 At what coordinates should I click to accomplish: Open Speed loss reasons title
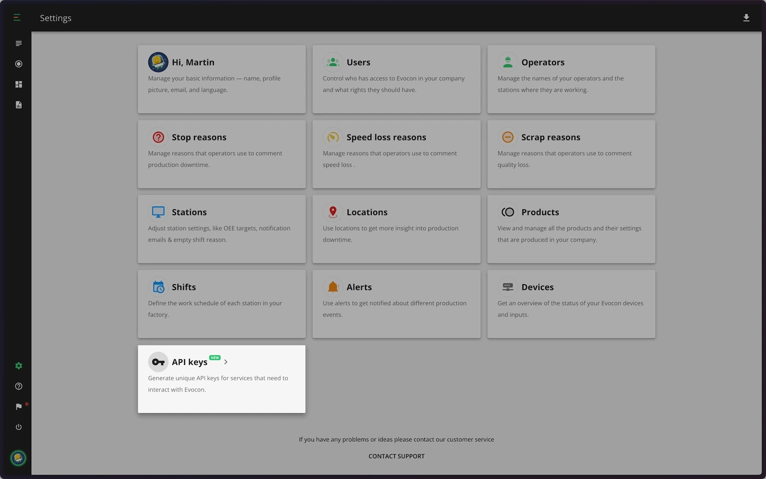(x=386, y=137)
